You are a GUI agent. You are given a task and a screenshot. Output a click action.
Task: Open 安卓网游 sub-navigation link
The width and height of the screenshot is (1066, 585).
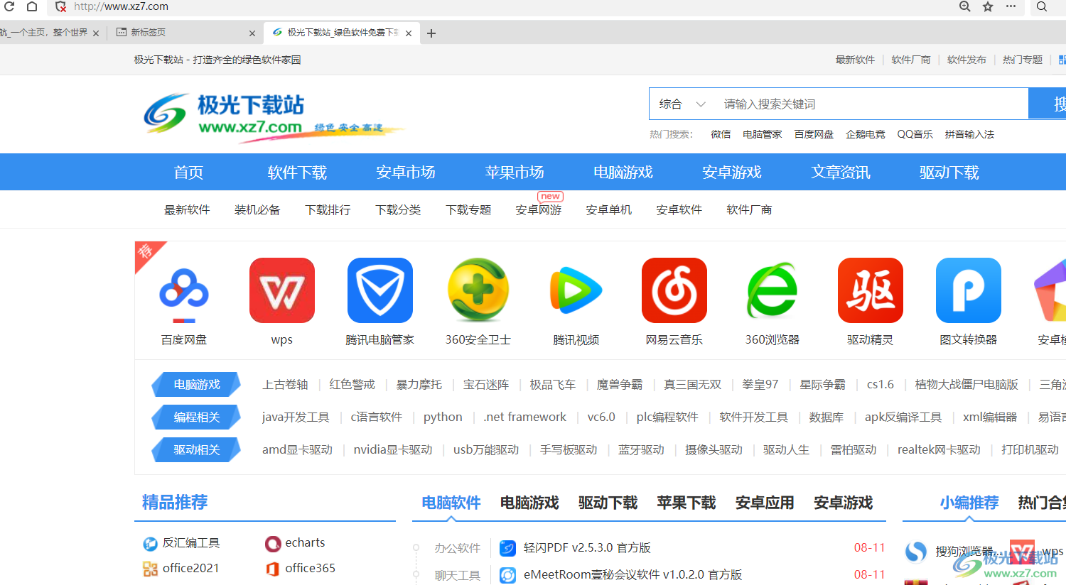(539, 210)
